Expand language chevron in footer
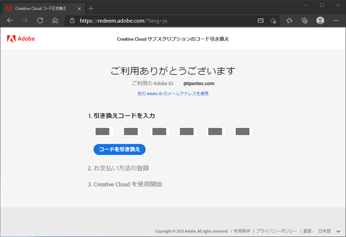The height and width of the screenshot is (237, 346). (x=338, y=231)
